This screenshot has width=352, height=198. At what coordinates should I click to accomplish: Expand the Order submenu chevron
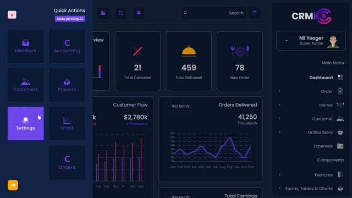(x=280, y=91)
